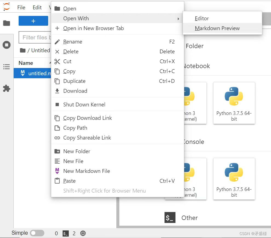
Task: Choose Copy in the context menu
Action: coord(117,71)
